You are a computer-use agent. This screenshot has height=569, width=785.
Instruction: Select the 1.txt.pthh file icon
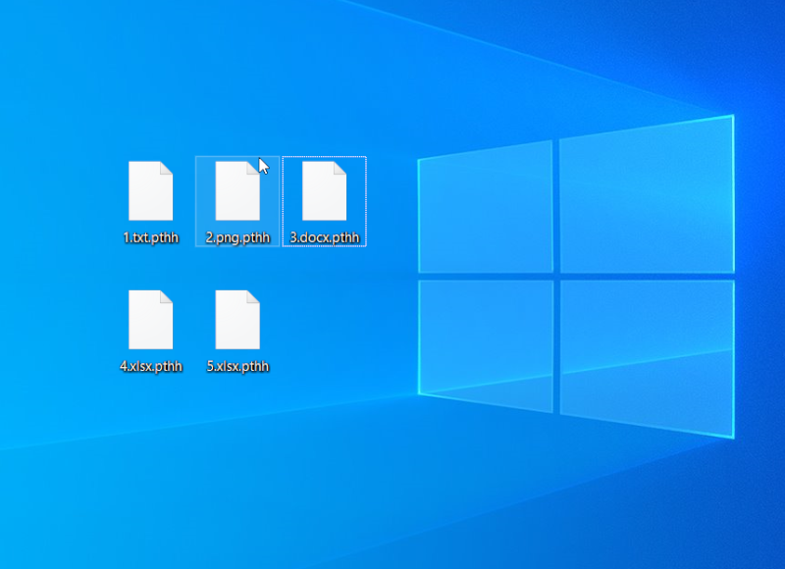coord(150,191)
